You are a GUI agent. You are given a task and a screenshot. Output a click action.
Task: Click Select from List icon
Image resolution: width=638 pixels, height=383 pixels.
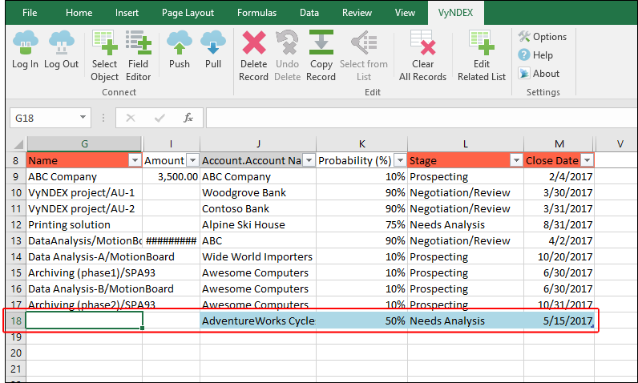coord(364,42)
